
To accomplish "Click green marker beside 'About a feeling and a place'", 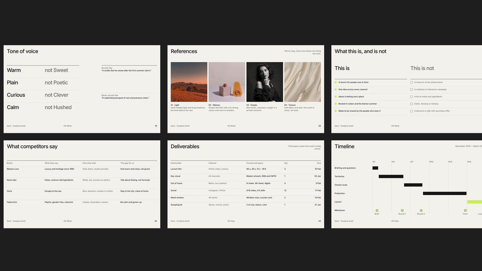I will point(336,97).
